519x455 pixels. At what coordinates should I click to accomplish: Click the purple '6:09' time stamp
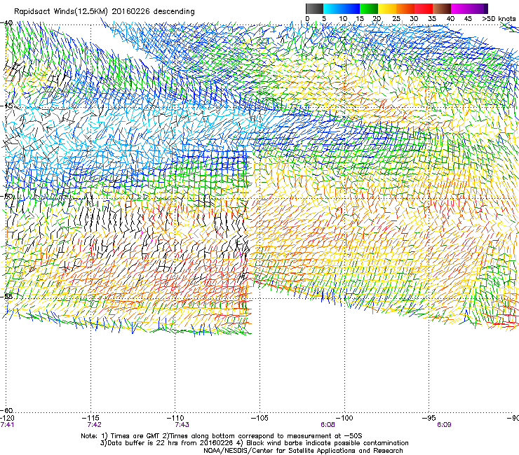(x=444, y=425)
